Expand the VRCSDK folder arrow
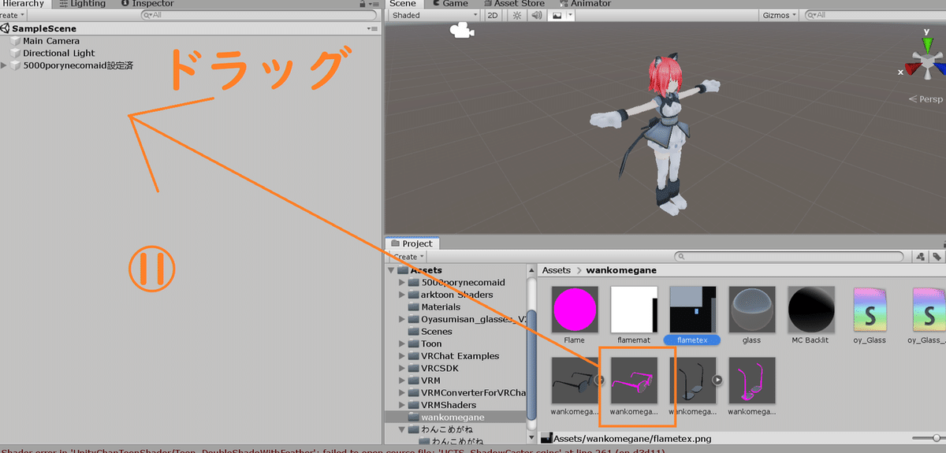 click(x=402, y=368)
